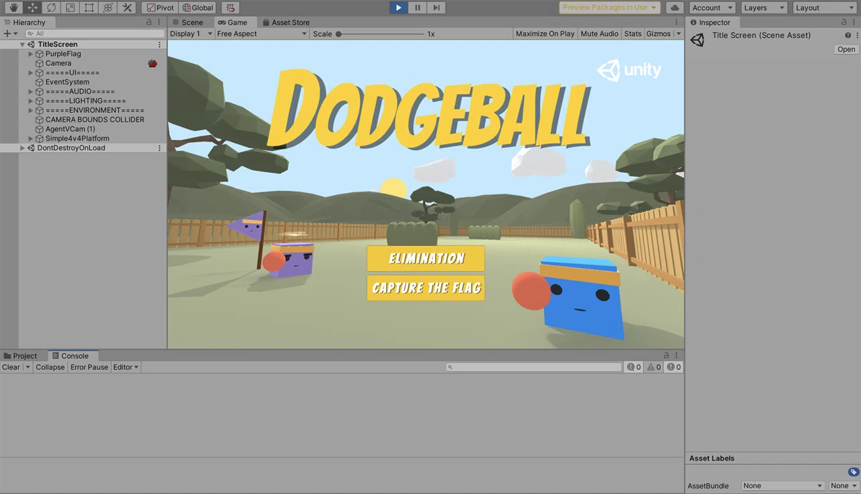Click the Hierarchy search field
The width and height of the screenshot is (861, 494).
[x=95, y=34]
